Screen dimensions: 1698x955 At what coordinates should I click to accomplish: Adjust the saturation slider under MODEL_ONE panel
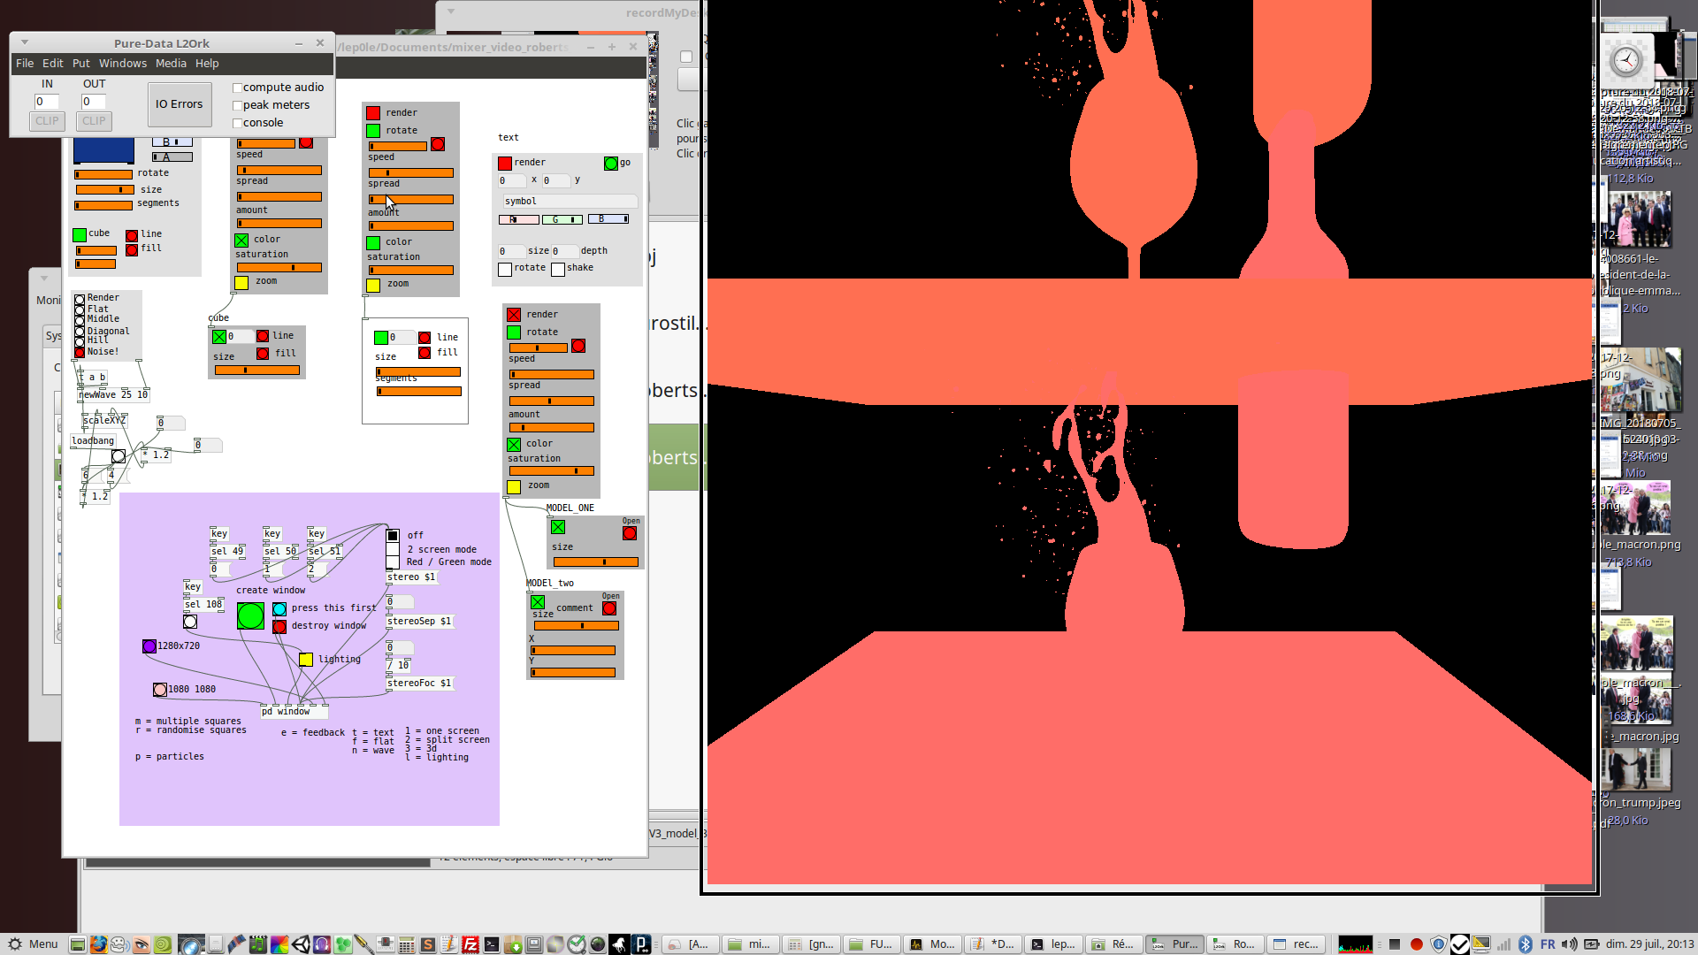pyautogui.click(x=552, y=471)
